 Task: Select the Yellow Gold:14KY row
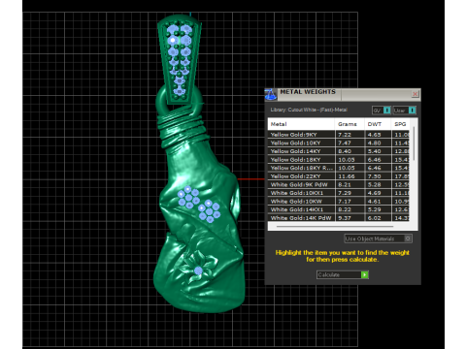339,151
